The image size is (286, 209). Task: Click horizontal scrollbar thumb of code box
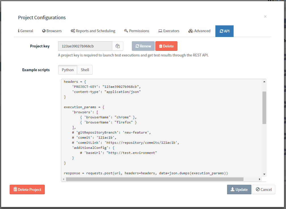(155, 179)
